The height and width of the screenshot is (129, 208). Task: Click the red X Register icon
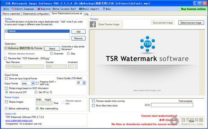pyautogui.click(x=39, y=9)
